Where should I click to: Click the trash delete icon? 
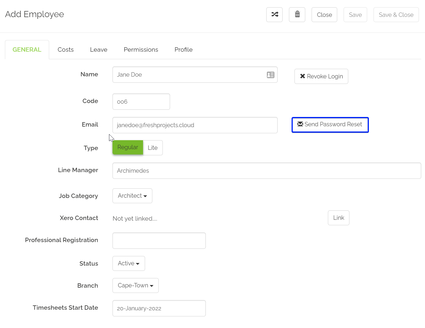[297, 15]
